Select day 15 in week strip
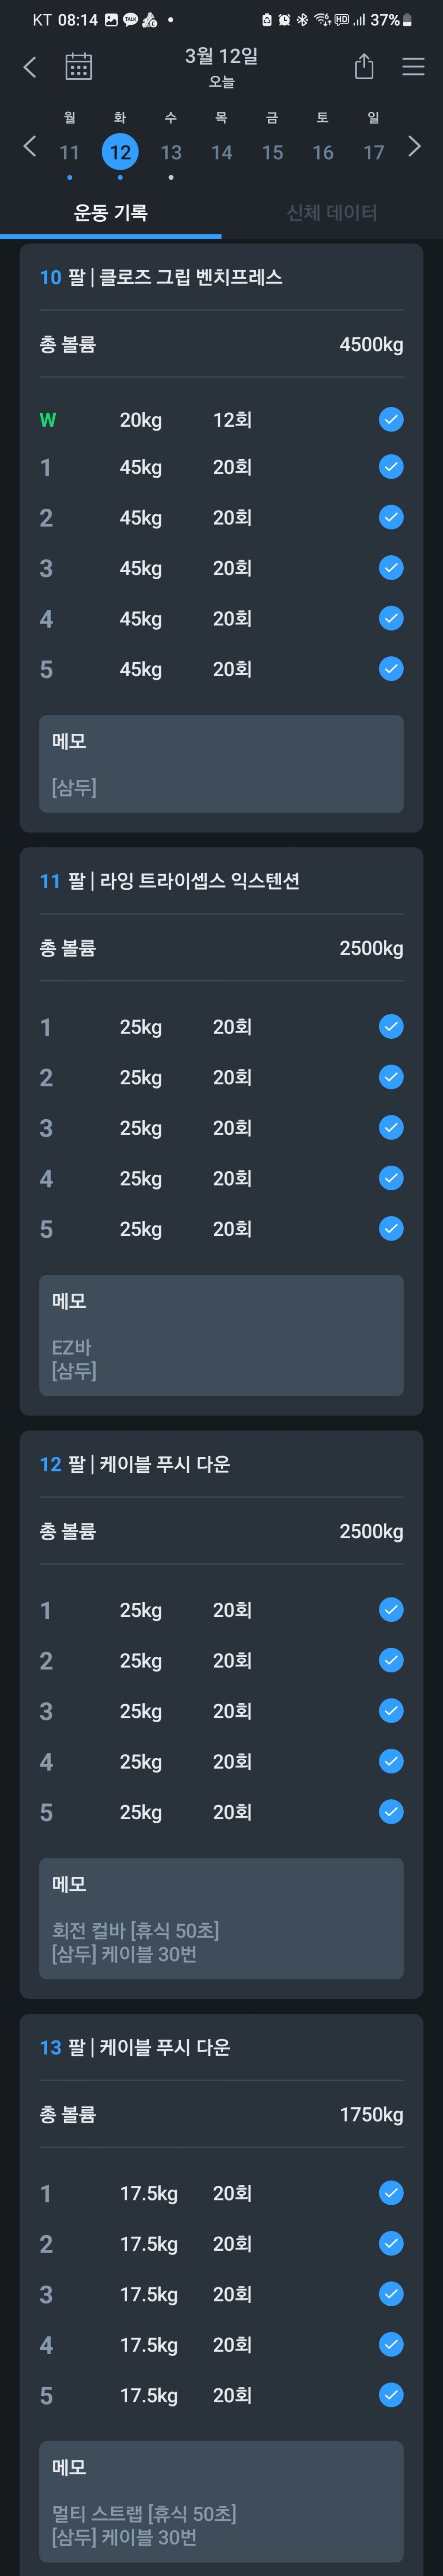This screenshot has width=443, height=2576. [x=273, y=152]
